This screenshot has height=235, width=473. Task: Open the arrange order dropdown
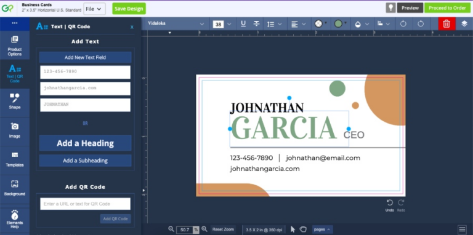384,24
